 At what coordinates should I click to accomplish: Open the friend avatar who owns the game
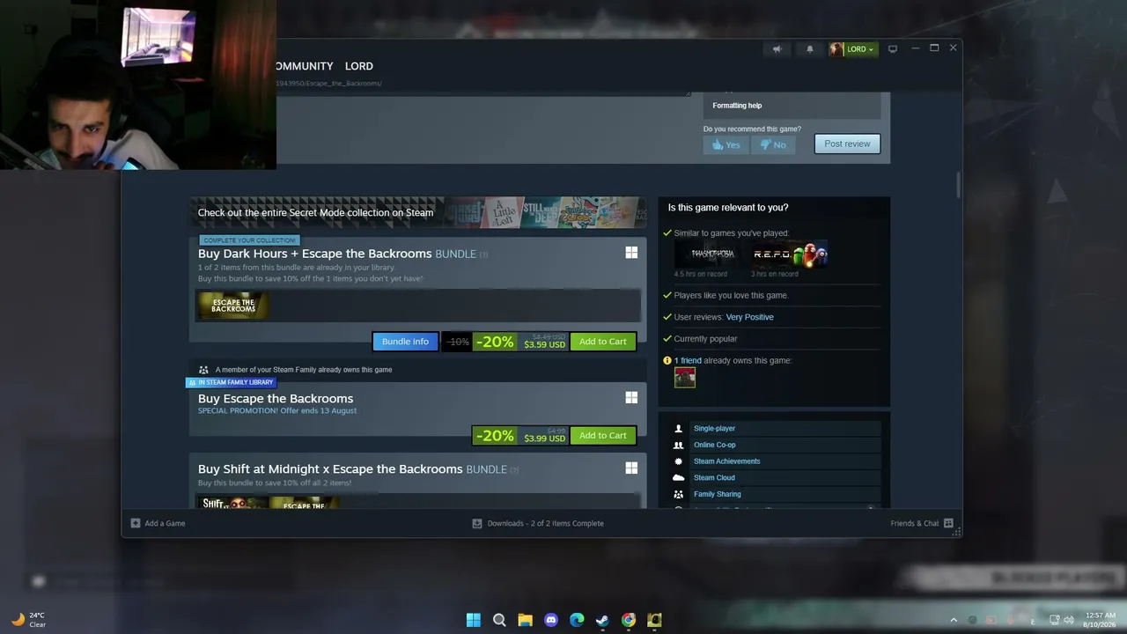685,378
